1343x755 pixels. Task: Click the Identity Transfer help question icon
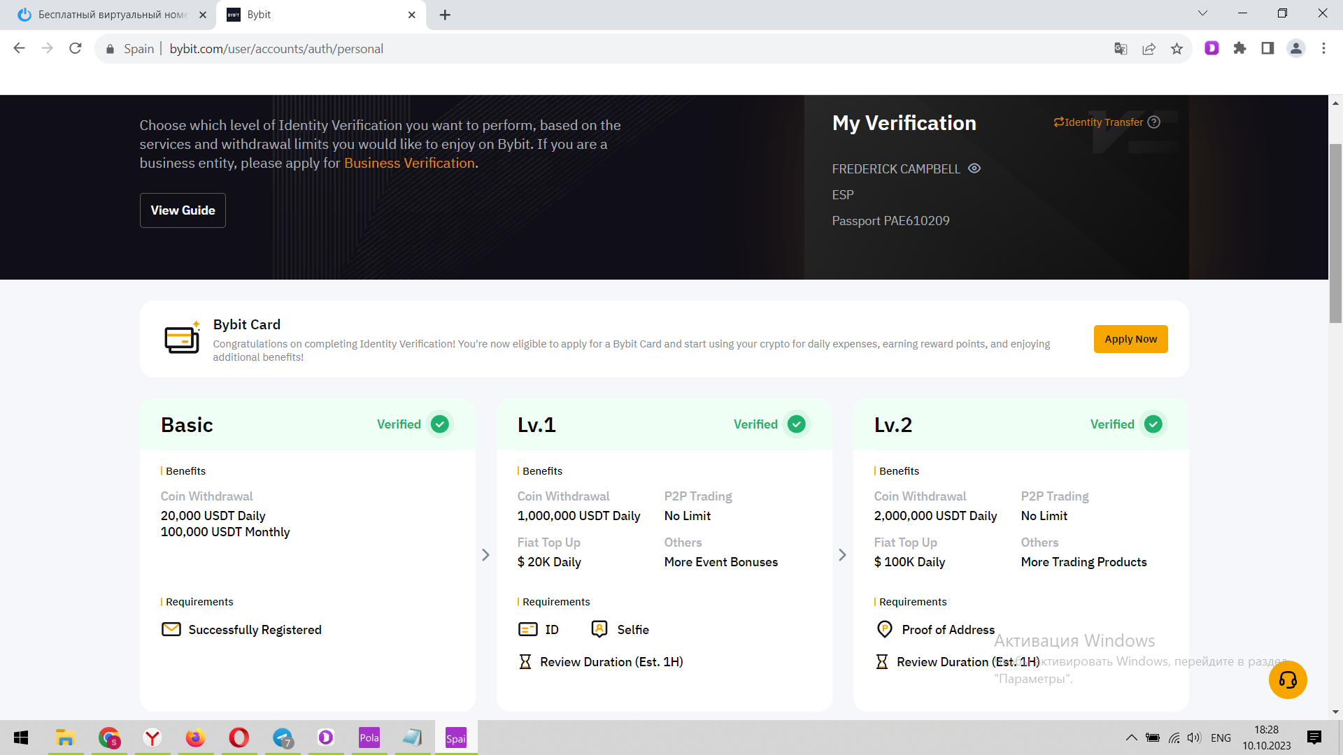[x=1154, y=122]
